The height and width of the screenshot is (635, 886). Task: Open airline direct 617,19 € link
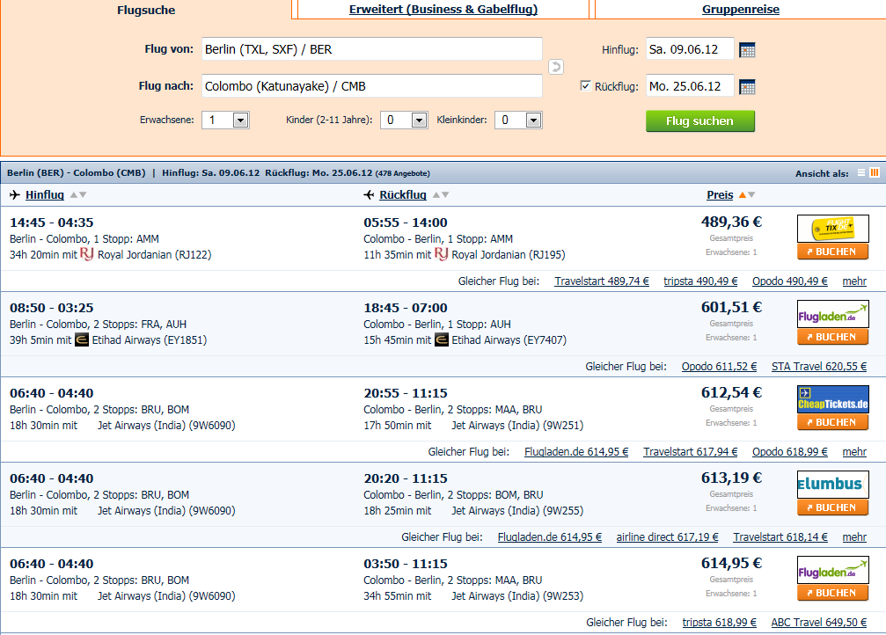tap(667, 536)
